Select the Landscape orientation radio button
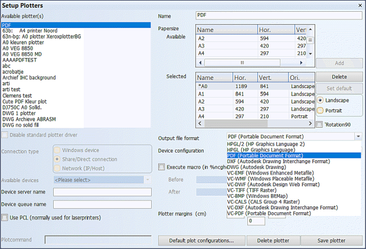Viewport: 366px width, 249px height. pyautogui.click(x=321, y=100)
